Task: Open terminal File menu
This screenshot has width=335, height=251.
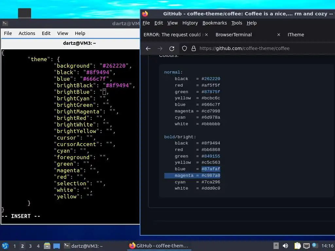Action: click(x=8, y=33)
